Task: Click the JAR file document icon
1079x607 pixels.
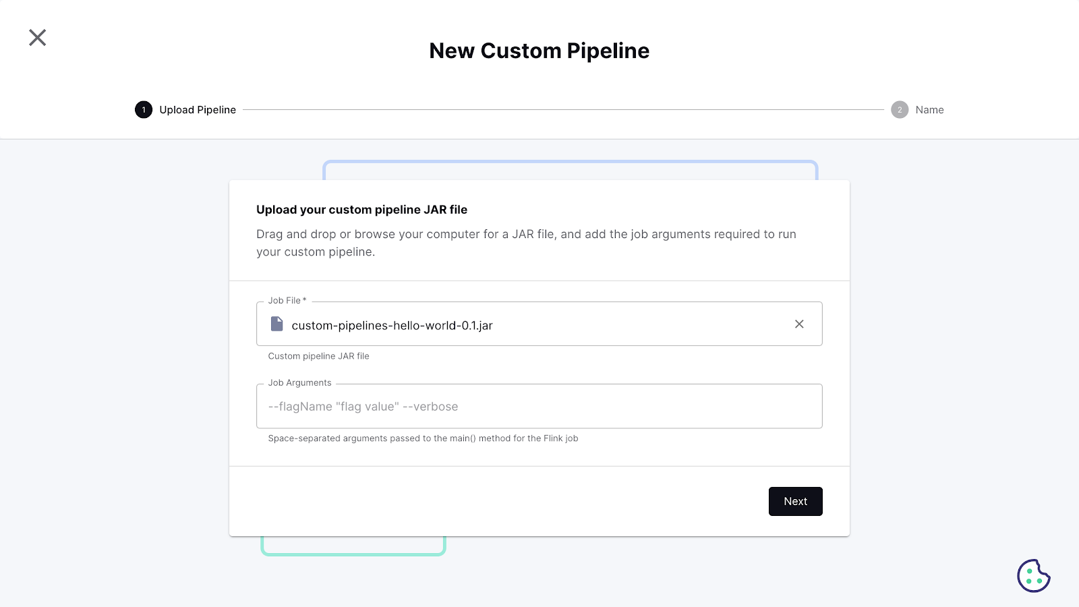Action: click(276, 324)
